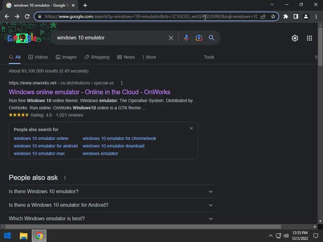Open the More search filters menu
Image resolution: width=323 pixels, height=242 pixels.
149,57
